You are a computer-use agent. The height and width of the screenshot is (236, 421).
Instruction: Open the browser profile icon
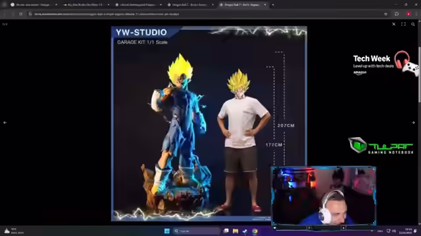[409, 14]
